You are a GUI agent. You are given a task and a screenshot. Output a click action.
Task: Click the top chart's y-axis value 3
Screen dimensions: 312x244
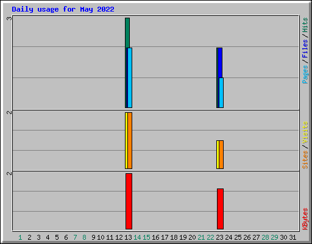pos(9,18)
